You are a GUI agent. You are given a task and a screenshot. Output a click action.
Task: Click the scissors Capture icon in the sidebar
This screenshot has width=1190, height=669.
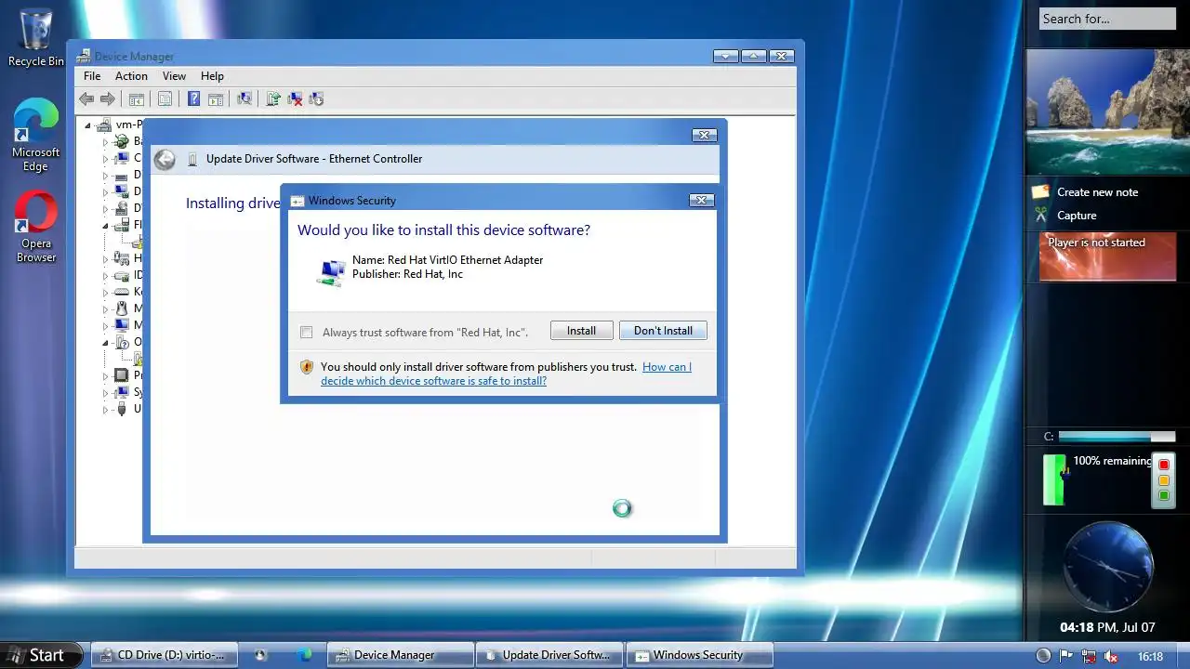tap(1040, 215)
